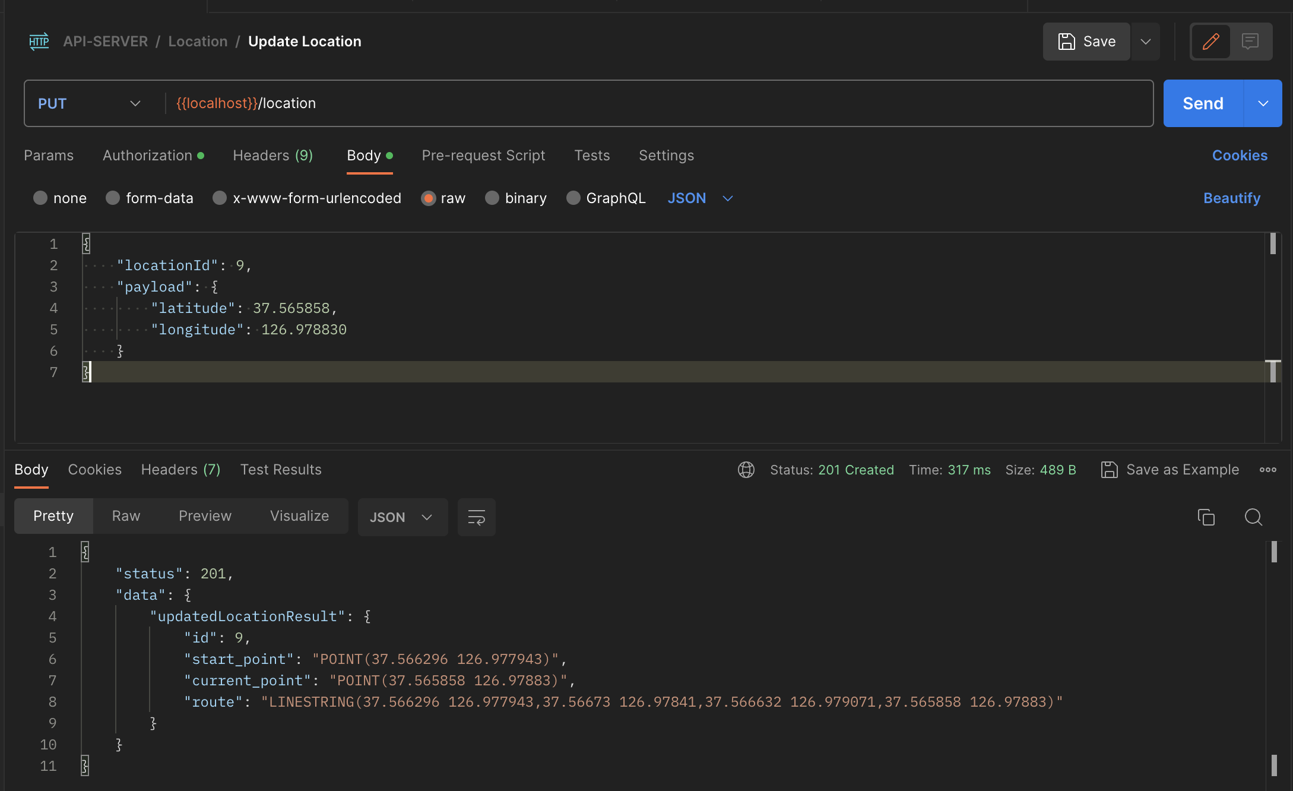Click Save as Example
Screen dimensions: 1293x791
point(1170,470)
